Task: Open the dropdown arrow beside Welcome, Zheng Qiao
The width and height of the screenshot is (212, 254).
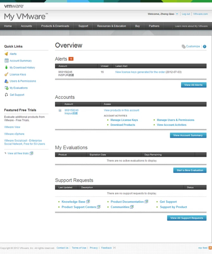Action: 177,14
